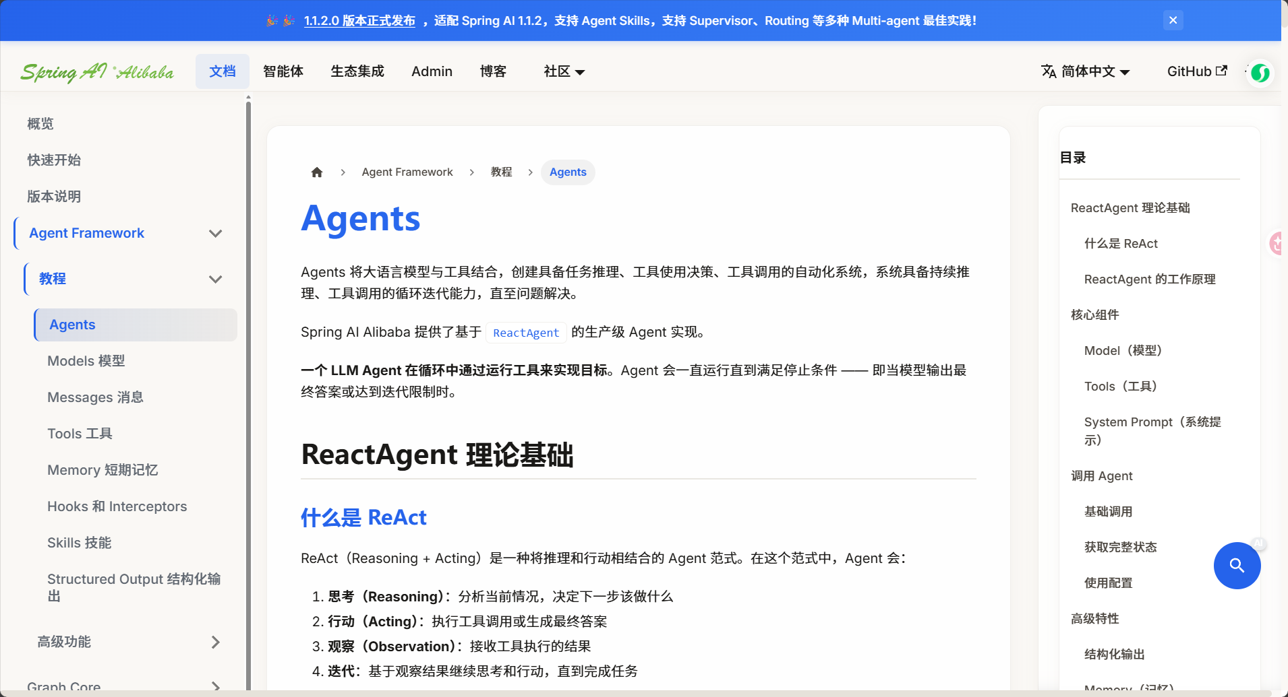This screenshot has height=697, width=1288.
Task: Open the 快速开始 sidebar page
Action: click(x=54, y=160)
